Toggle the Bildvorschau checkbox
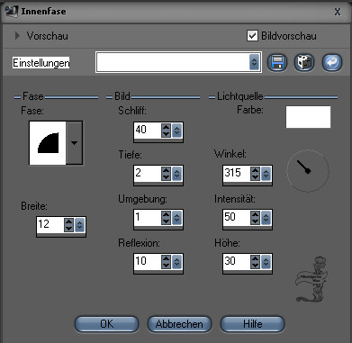 pyautogui.click(x=252, y=36)
